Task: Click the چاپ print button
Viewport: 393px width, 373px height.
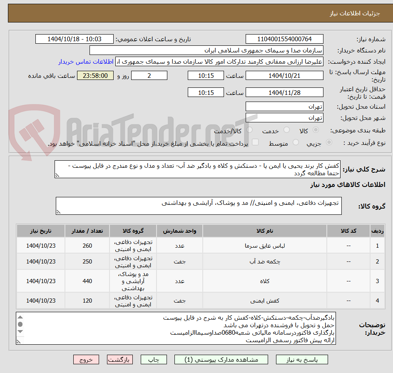Action: point(154,360)
